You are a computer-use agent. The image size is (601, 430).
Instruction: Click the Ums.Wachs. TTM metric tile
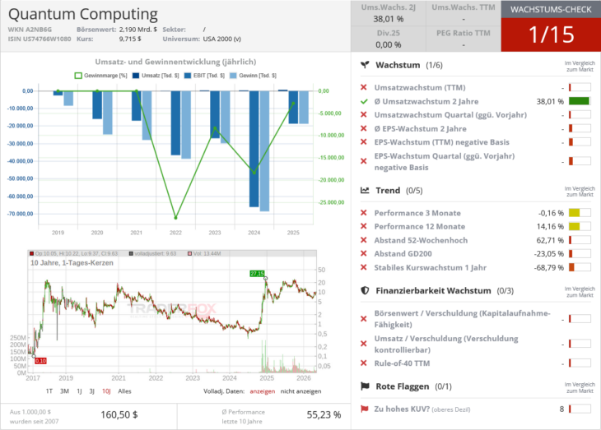(x=464, y=13)
